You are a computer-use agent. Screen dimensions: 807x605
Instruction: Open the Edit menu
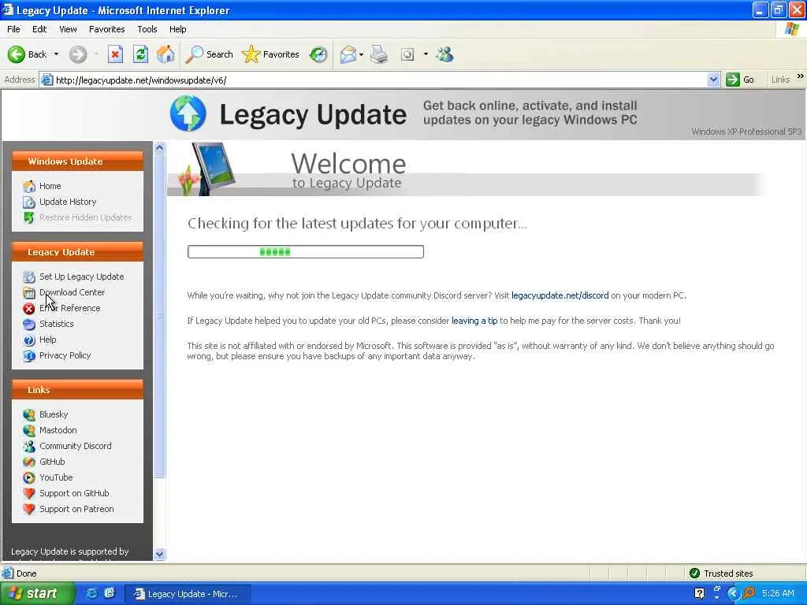click(x=39, y=29)
